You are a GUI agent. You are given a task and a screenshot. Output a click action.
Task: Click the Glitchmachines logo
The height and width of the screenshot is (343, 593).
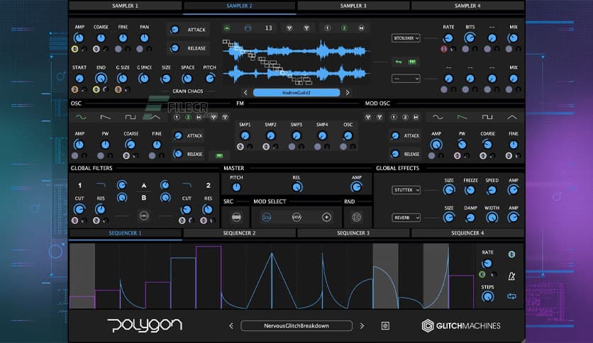[x=461, y=325]
